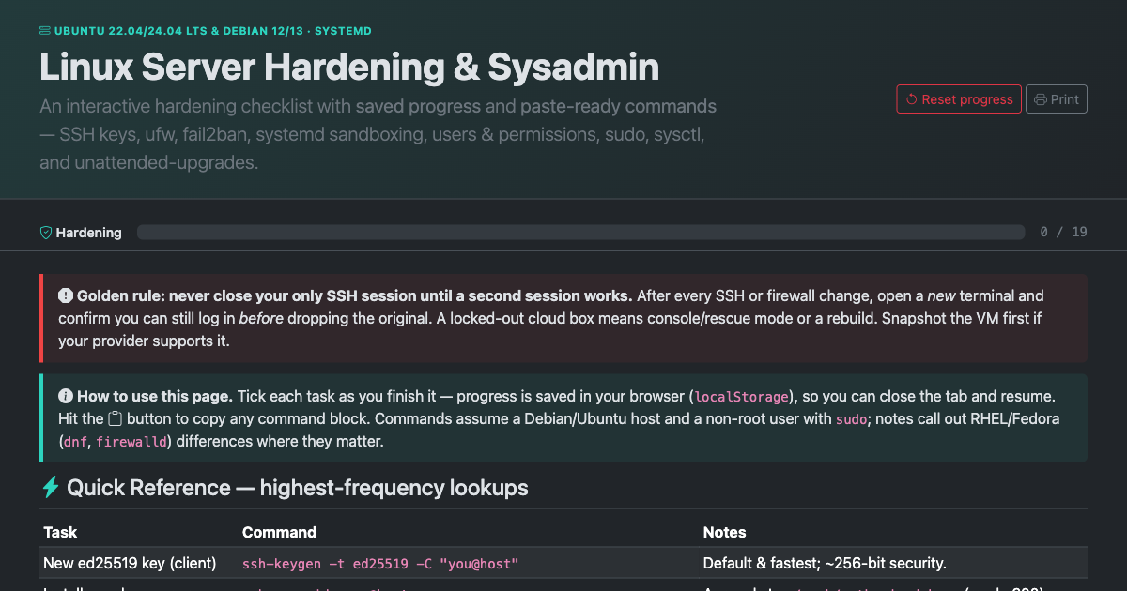Click the 'How to use this page.' bold text
Image resolution: width=1127 pixels, height=591 pixels.
155,396
